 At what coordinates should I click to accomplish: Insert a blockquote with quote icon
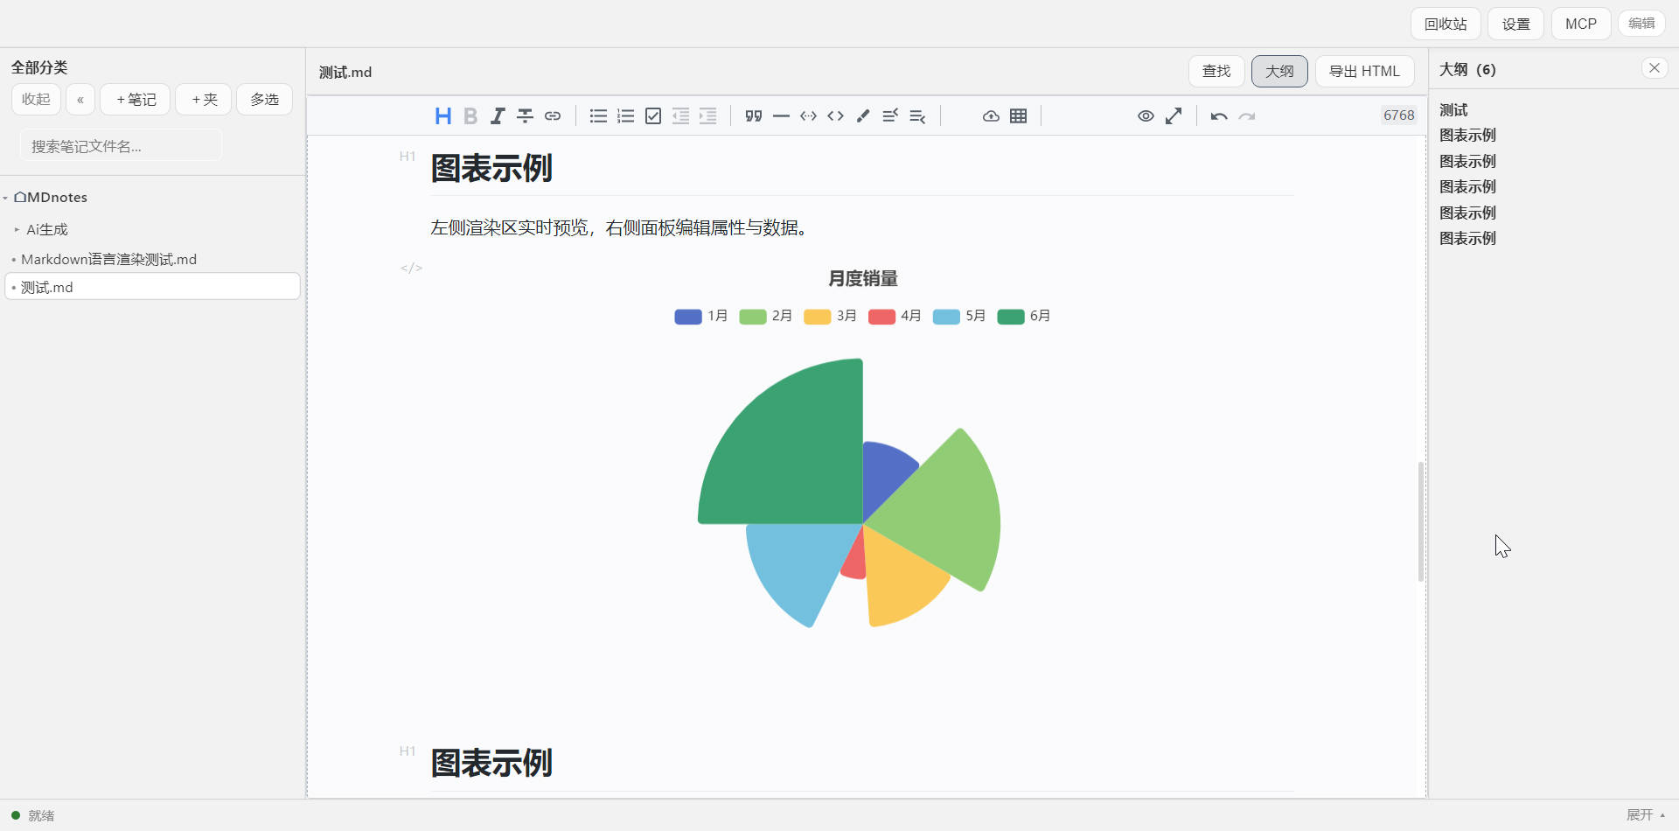point(754,115)
